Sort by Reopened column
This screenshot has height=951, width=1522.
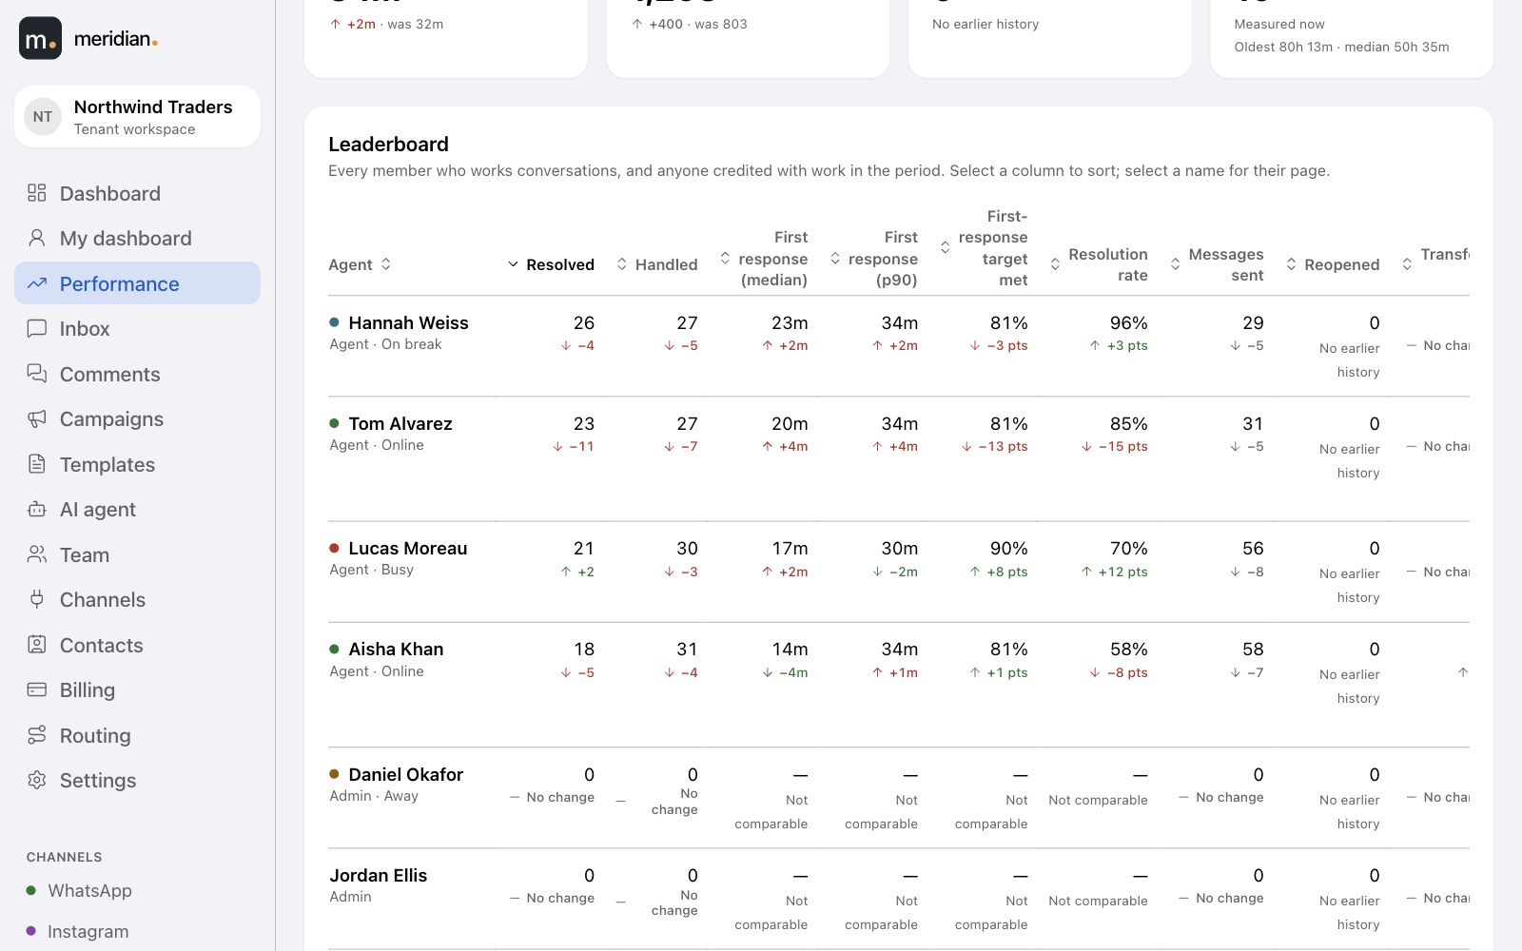click(x=1333, y=264)
